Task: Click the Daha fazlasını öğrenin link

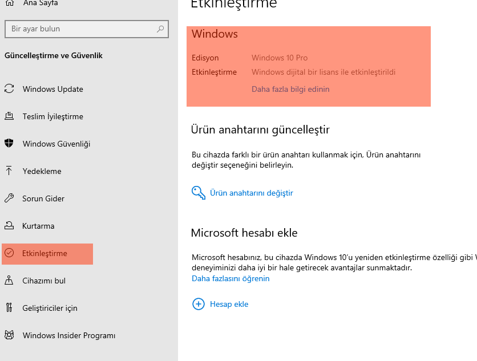Action: coord(231,278)
